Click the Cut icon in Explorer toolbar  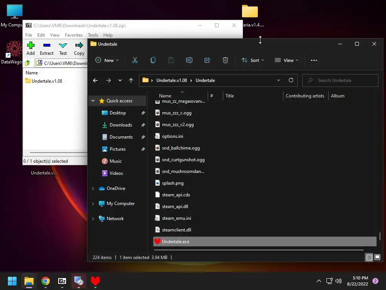point(135,60)
